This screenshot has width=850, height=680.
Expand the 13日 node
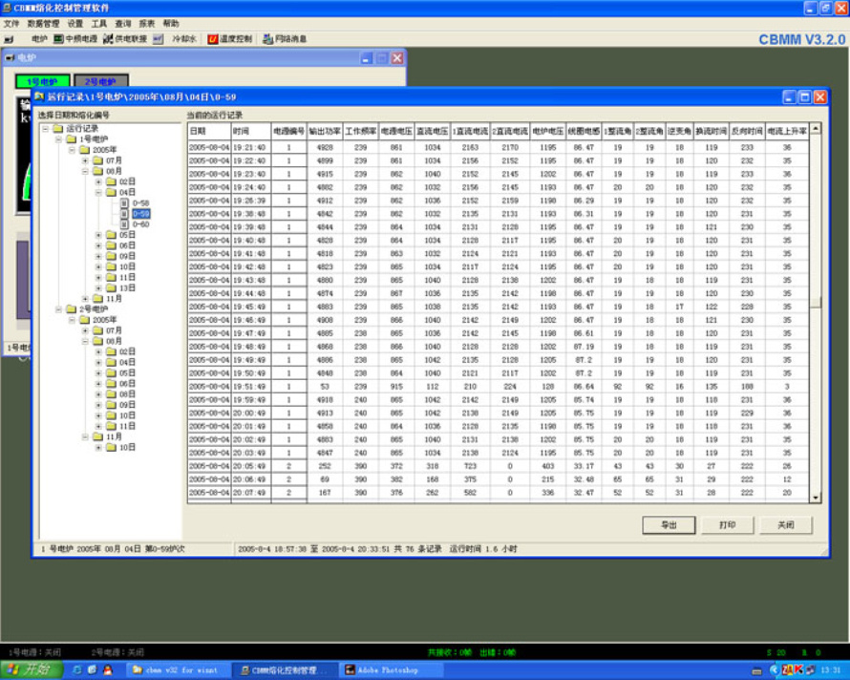click(98, 287)
